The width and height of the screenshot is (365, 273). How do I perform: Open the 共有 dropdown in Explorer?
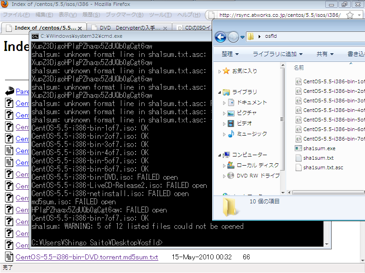(x=325, y=54)
